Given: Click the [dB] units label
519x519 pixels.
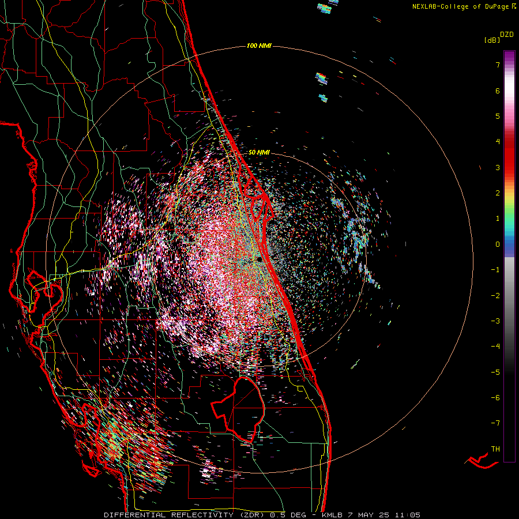Looking at the screenshot, I should click(492, 40).
